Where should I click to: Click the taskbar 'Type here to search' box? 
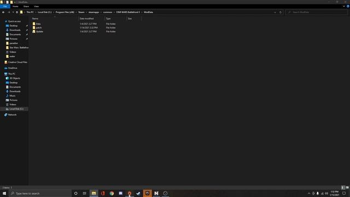click(x=40, y=193)
